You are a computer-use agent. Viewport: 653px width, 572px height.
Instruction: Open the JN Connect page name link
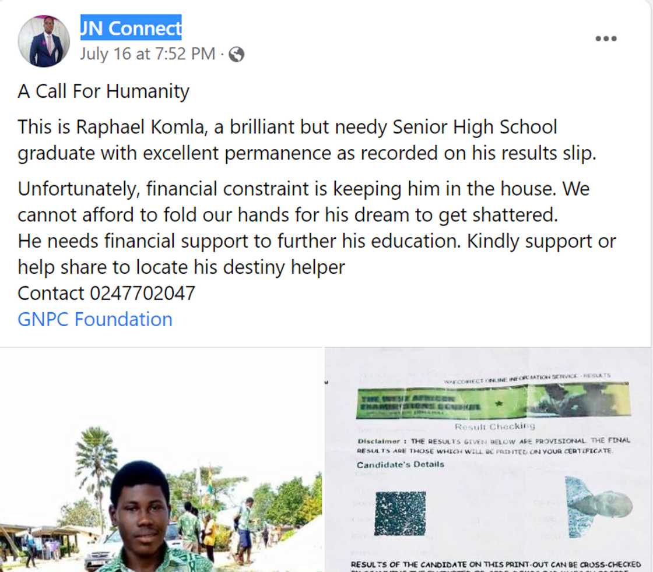[131, 27]
